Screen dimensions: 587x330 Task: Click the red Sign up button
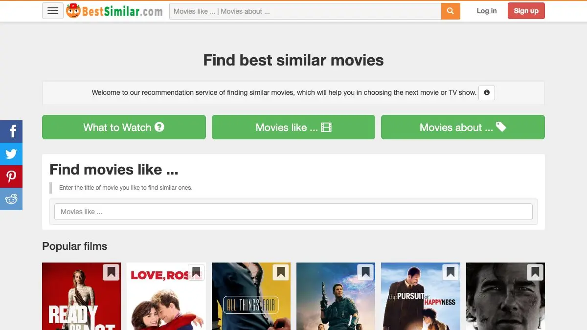point(526,11)
